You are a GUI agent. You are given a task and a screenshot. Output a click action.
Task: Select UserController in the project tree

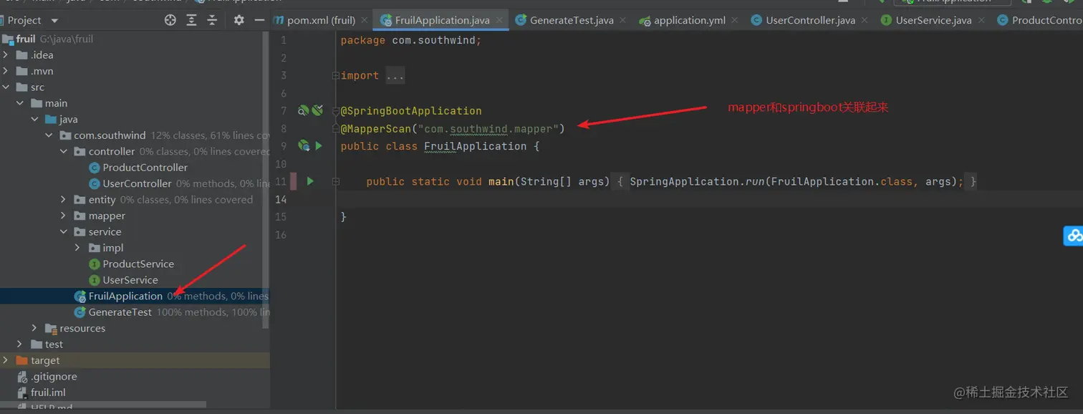click(137, 183)
